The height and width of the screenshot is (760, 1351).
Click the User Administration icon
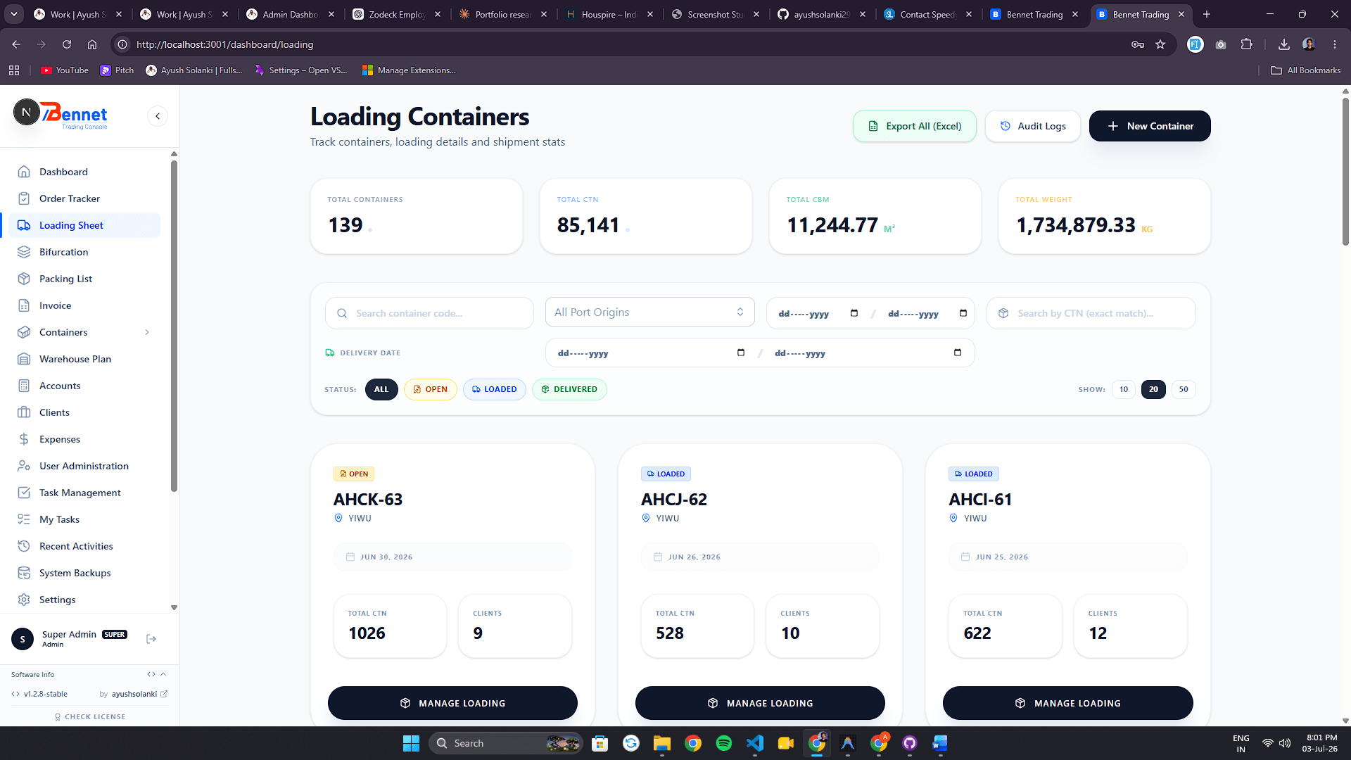pos(24,466)
